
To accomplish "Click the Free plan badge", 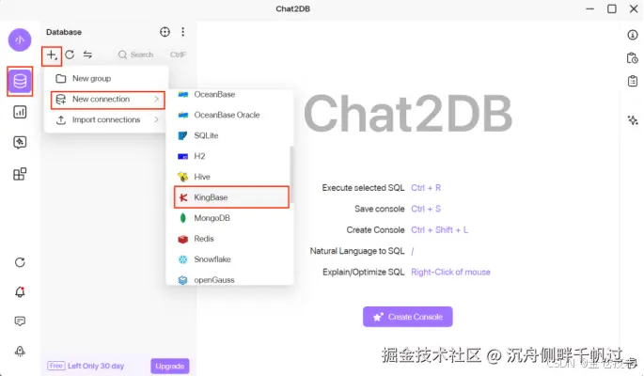I will point(55,366).
